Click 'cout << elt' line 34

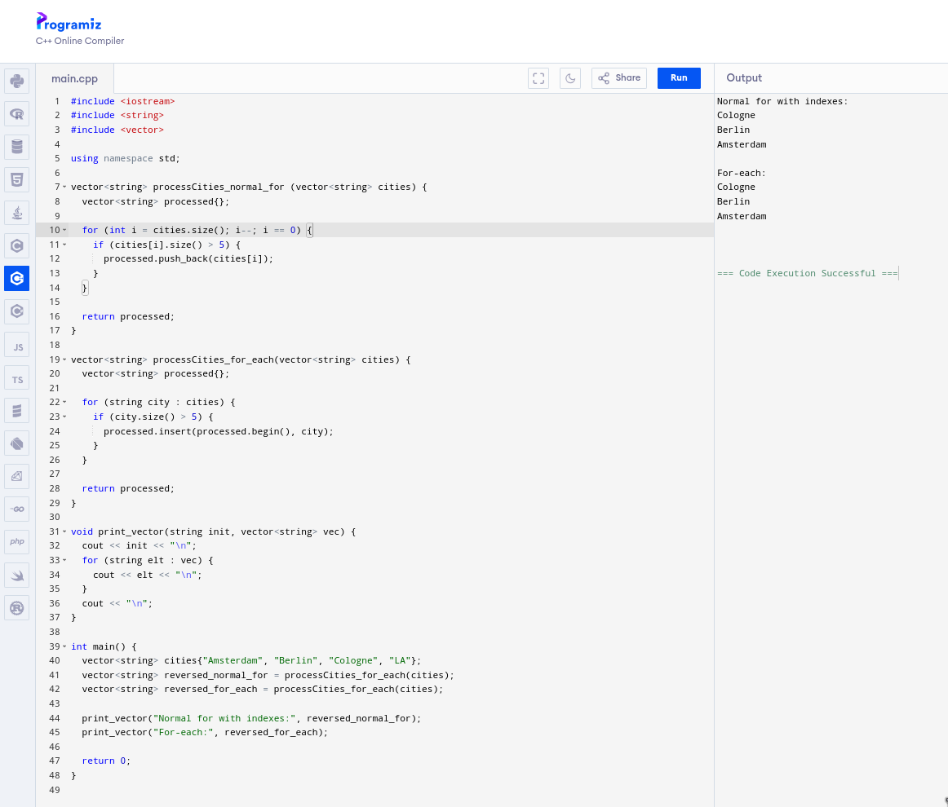point(148,575)
